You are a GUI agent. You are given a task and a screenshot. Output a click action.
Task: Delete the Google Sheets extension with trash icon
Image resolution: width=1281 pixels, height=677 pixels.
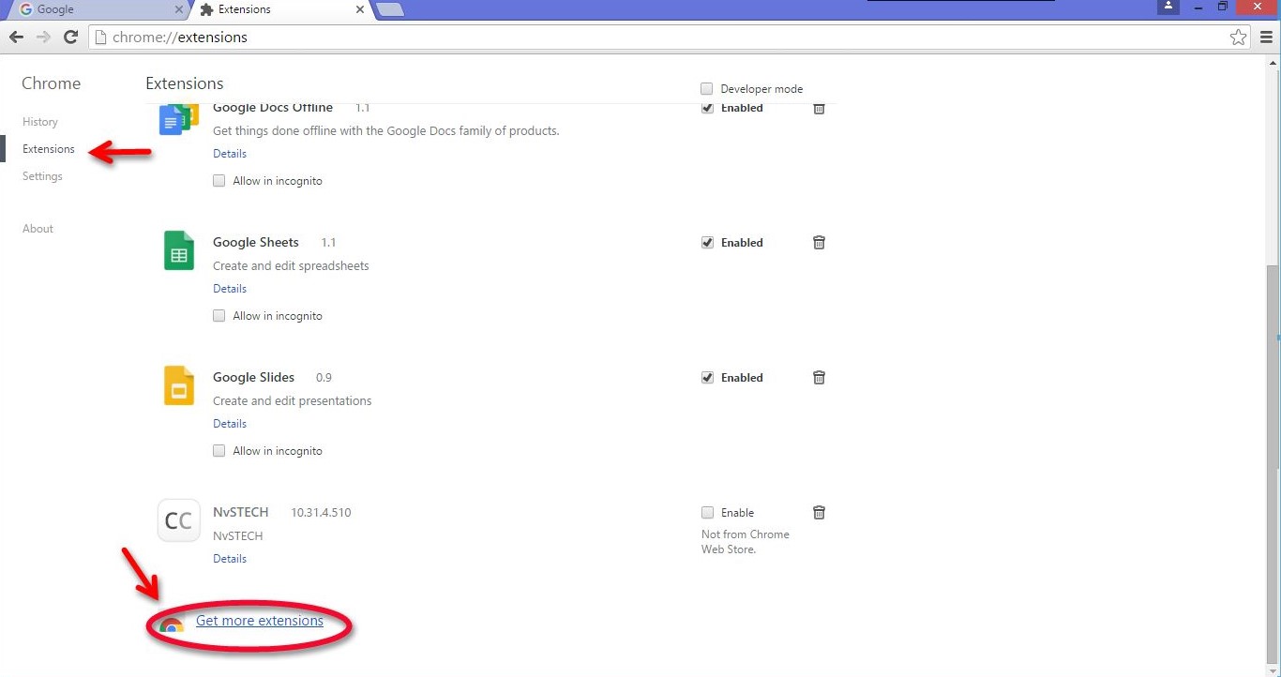pyautogui.click(x=819, y=242)
